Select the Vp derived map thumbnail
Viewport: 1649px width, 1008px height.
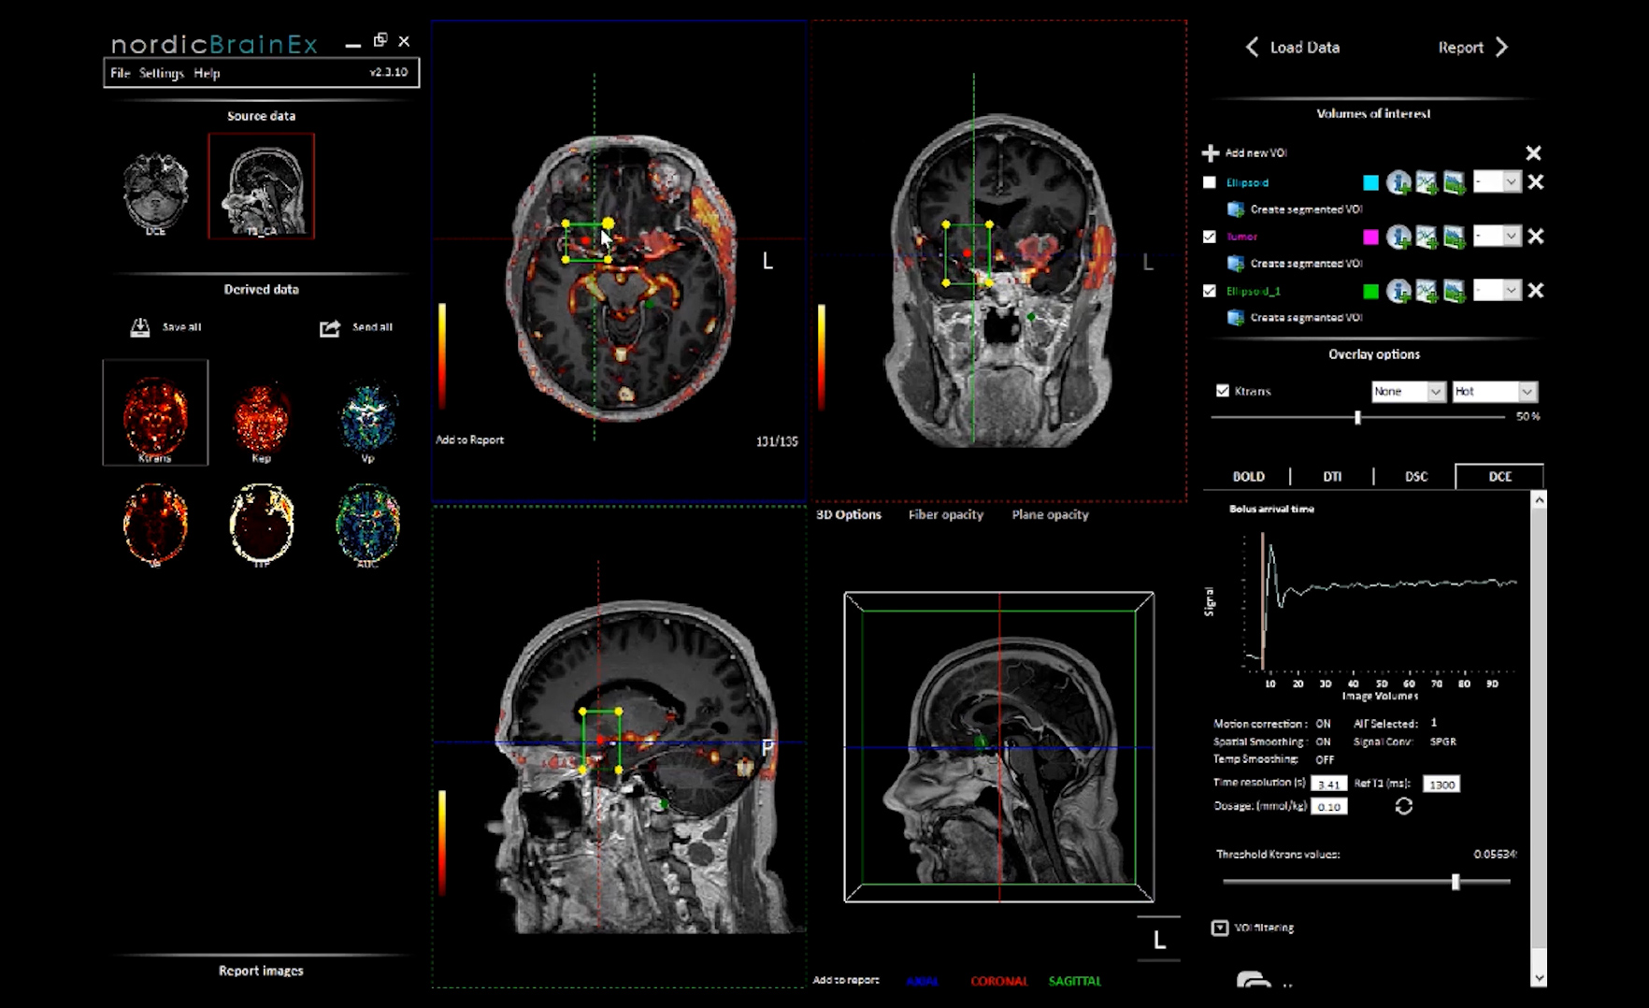pyautogui.click(x=368, y=418)
